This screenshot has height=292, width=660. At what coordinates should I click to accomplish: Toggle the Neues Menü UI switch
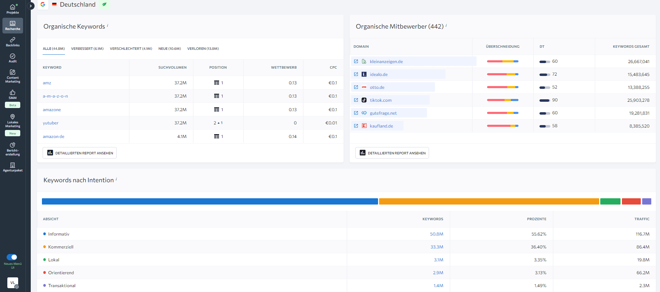pyautogui.click(x=12, y=257)
